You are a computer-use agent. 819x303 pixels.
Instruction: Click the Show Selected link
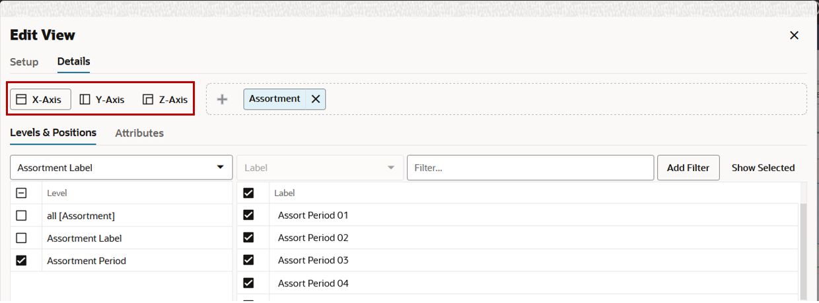click(763, 168)
